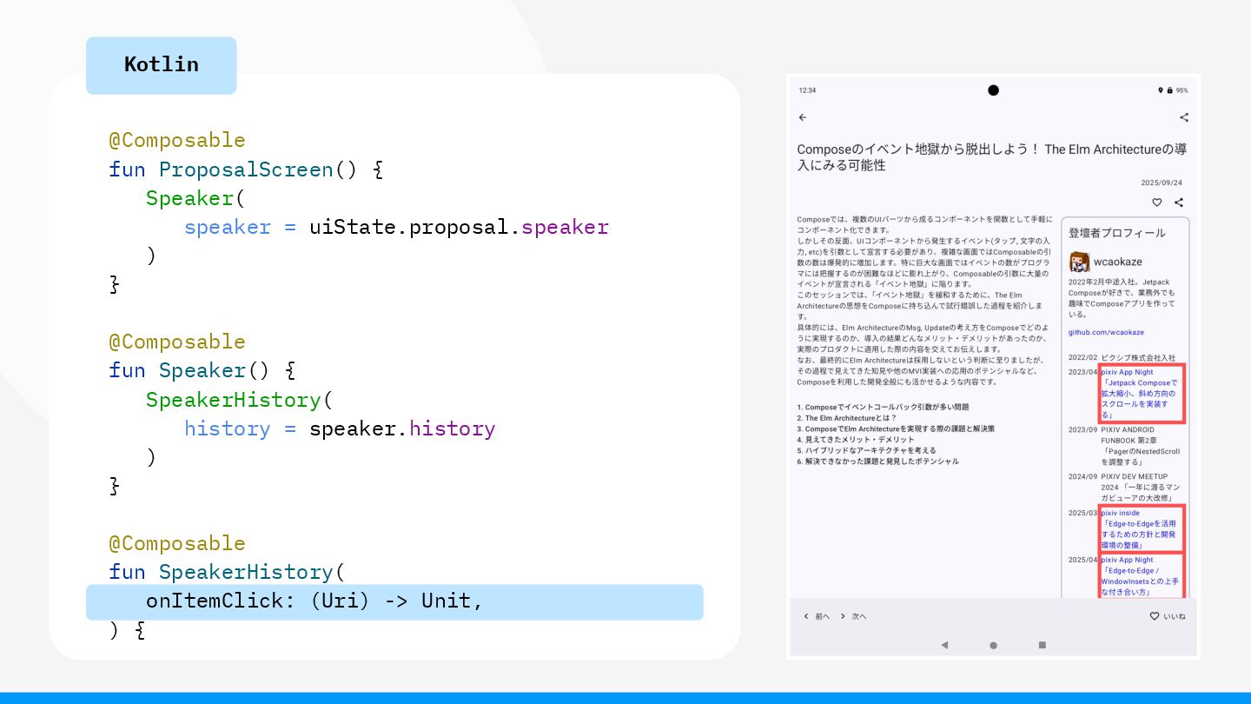Click agenda item 5. ハイブリッドなアーキテクチャを考える
Screen dimensions: 1251x704
click(x=866, y=451)
